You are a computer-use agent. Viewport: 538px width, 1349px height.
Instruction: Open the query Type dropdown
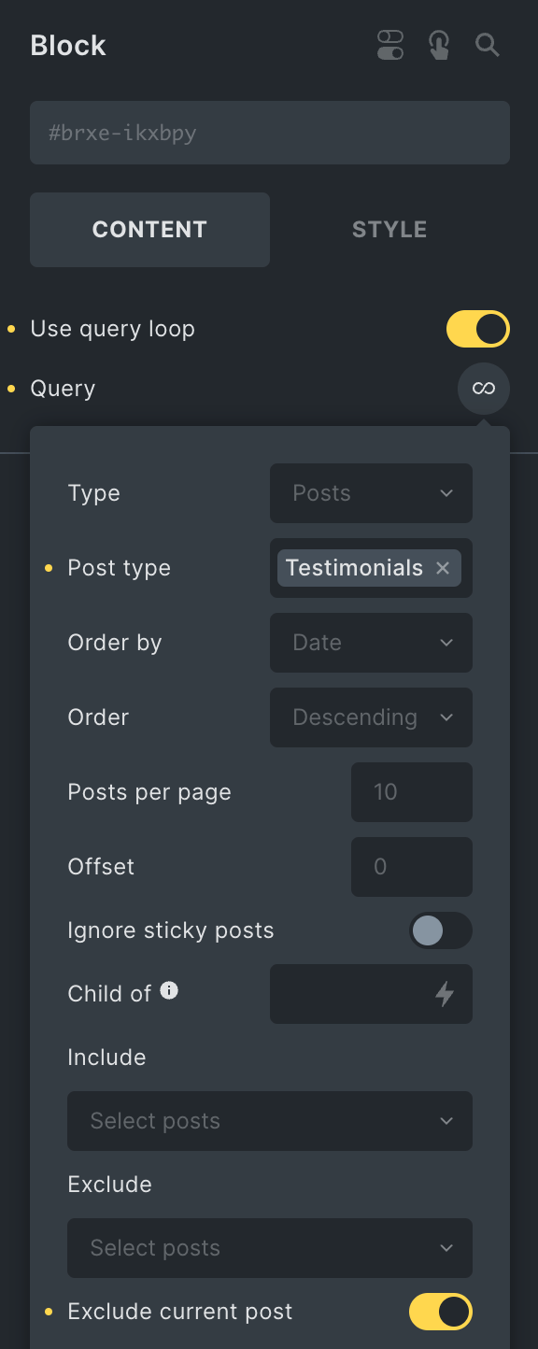(371, 493)
